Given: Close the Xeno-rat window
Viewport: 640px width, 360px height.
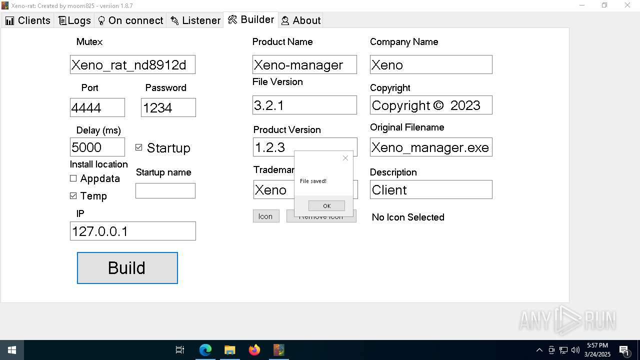Looking at the screenshot, I should click(x=627, y=5).
